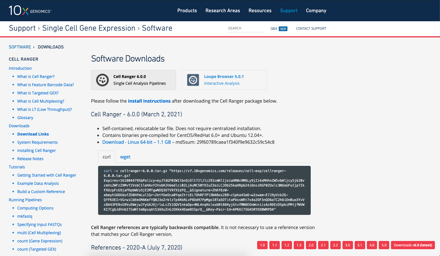
Task: Select Download Links in sidebar
Action: (x=33, y=134)
